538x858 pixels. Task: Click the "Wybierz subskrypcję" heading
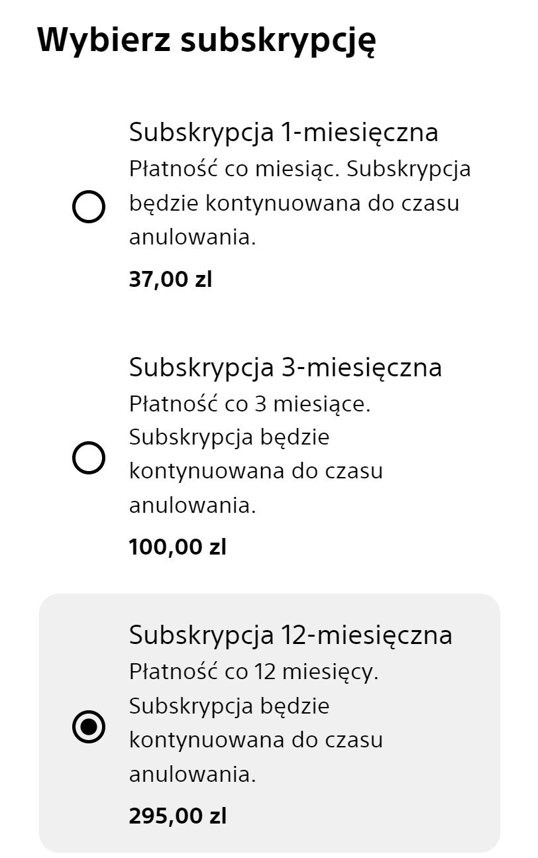[206, 40]
